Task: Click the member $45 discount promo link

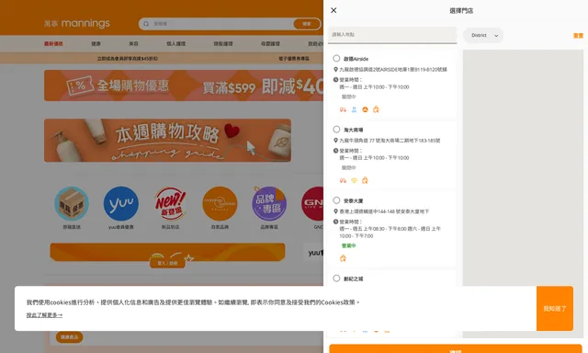Action: pyautogui.click(x=128, y=59)
